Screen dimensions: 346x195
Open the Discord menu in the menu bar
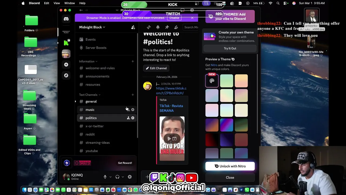(x=34, y=3)
